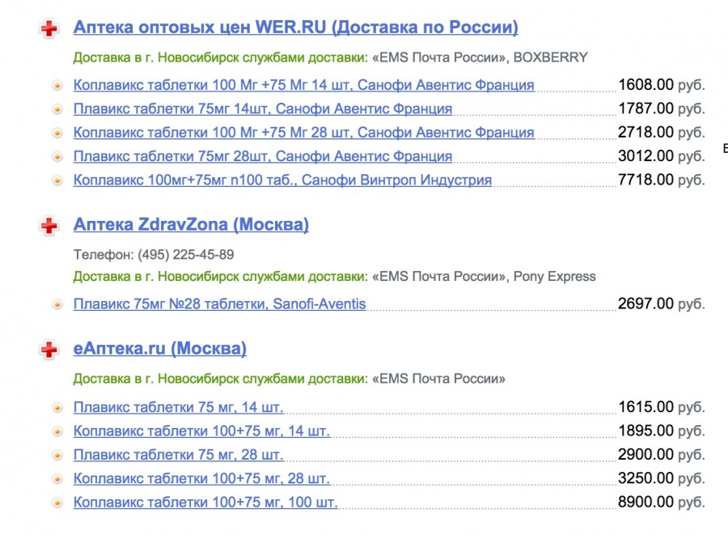Click orange bullet beside Коплавикс n100 Санофи Винтроп

click(x=57, y=180)
